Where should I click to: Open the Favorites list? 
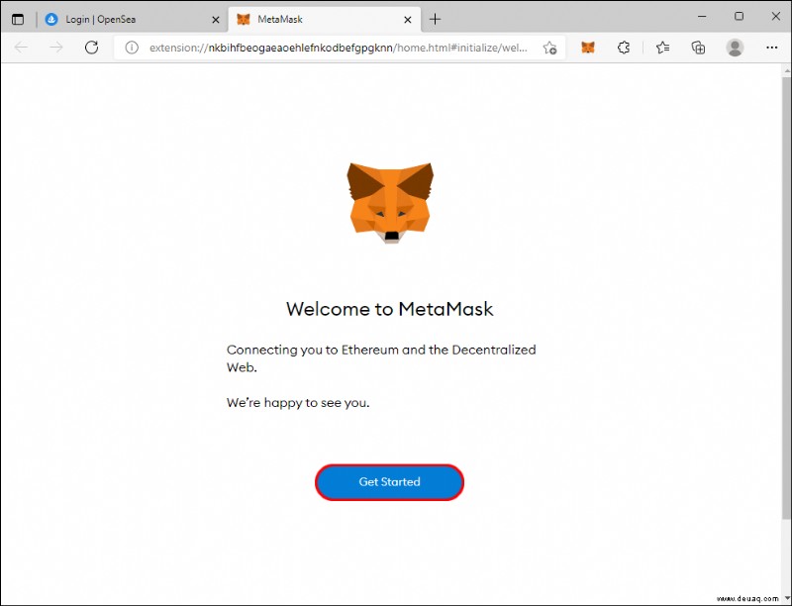point(662,48)
